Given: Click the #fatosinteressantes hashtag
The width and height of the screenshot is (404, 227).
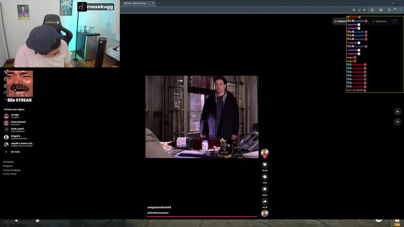Looking at the screenshot, I should tap(158, 213).
